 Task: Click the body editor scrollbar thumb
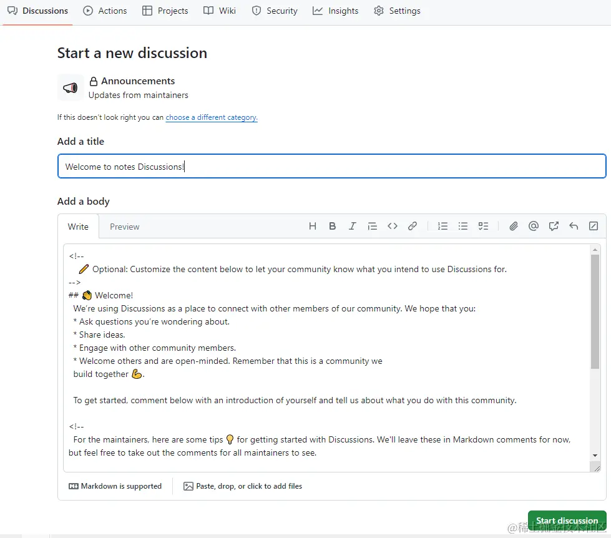(x=595, y=311)
